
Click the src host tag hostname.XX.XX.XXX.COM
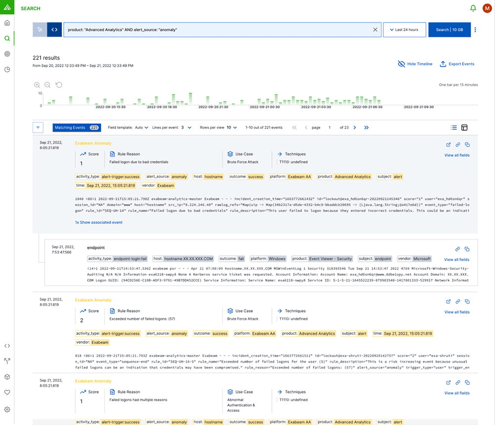pos(183,259)
